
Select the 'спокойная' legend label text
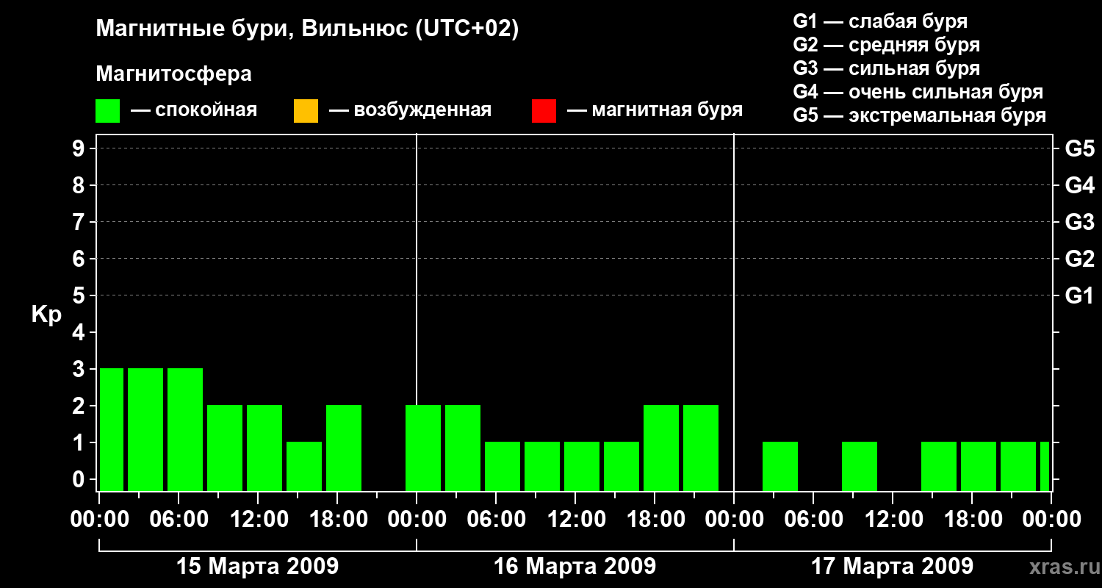click(x=206, y=110)
